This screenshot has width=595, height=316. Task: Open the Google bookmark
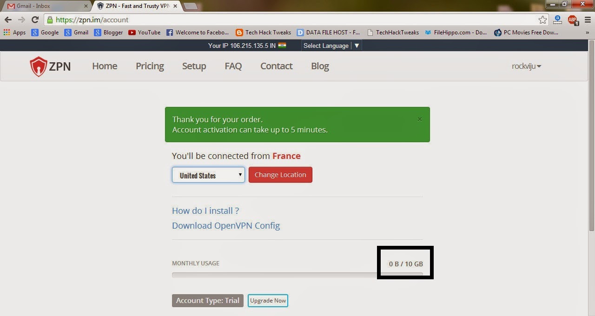[x=45, y=33]
